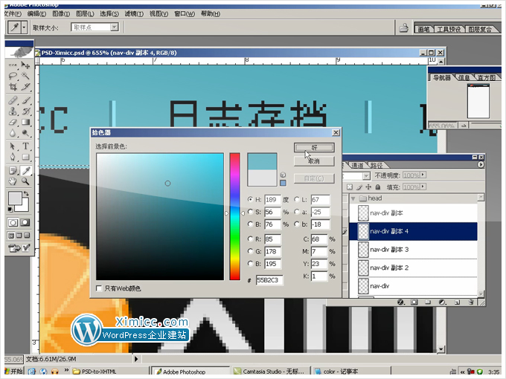Click the delete layer trash icon
The height and width of the screenshot is (379, 506).
tap(471, 302)
